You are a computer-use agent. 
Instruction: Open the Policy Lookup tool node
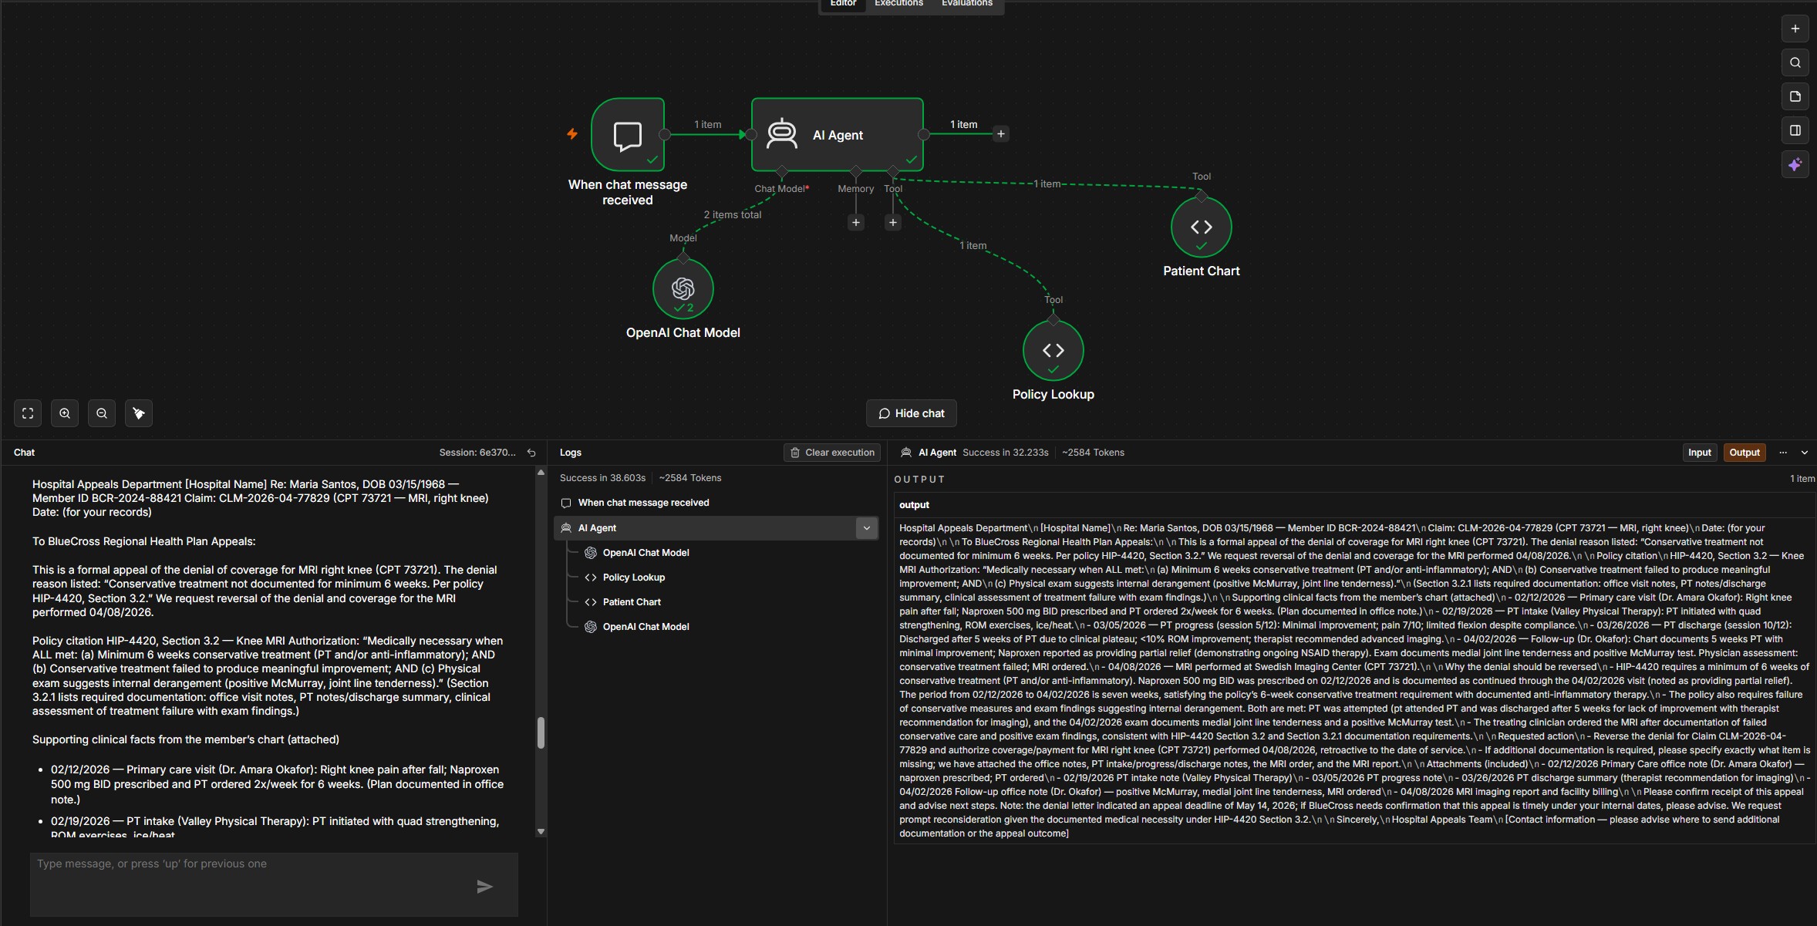click(1053, 350)
